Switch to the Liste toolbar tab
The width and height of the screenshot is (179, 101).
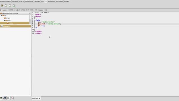[42, 1]
